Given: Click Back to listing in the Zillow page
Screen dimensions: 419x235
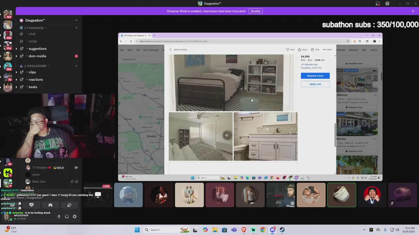Looking at the screenshot, I should [x=178, y=50].
